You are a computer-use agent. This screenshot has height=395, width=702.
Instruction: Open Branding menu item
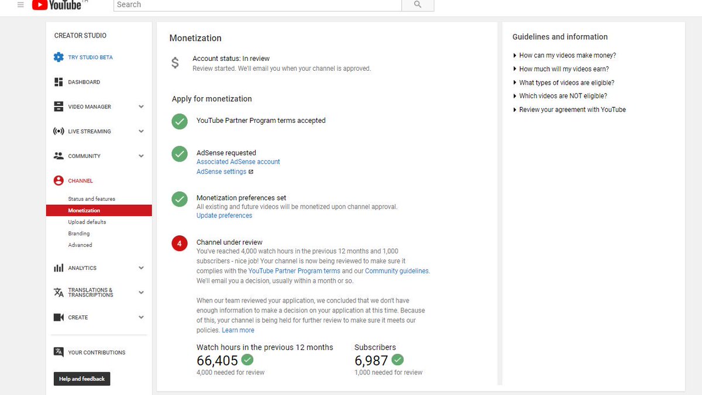pyautogui.click(x=79, y=233)
